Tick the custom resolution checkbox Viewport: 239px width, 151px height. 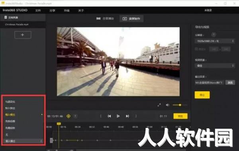(x=196, y=49)
